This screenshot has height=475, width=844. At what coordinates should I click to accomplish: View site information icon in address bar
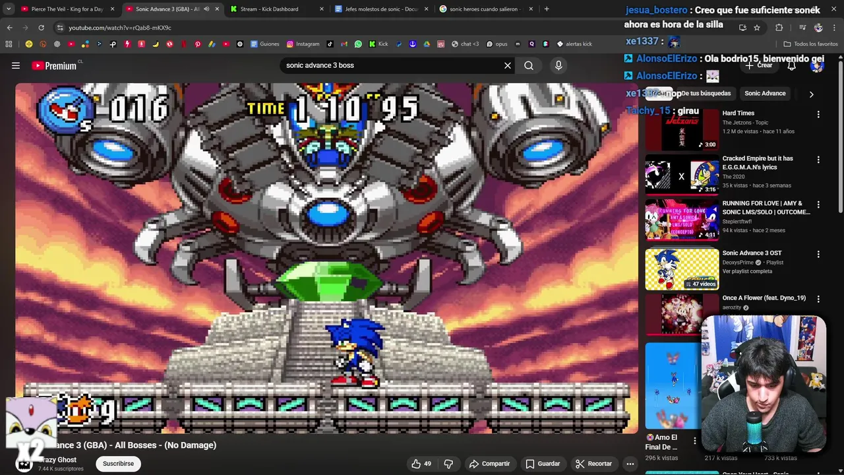point(60,28)
